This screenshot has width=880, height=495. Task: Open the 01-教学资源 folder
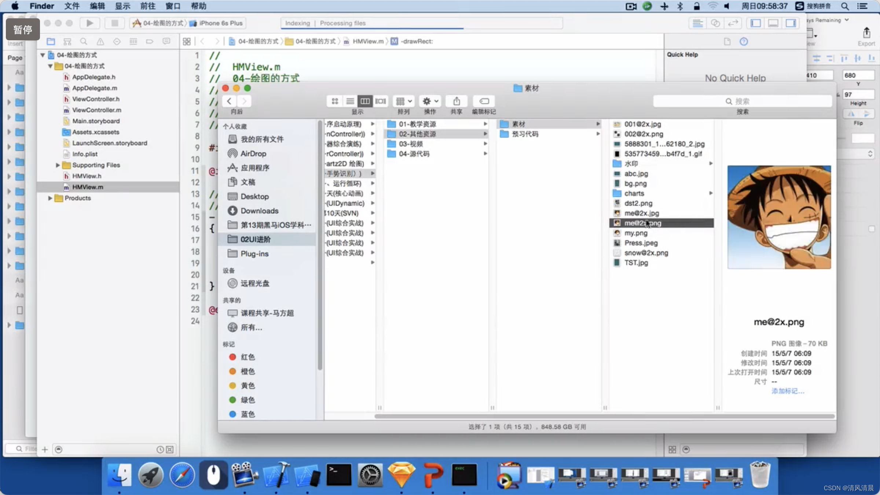417,124
